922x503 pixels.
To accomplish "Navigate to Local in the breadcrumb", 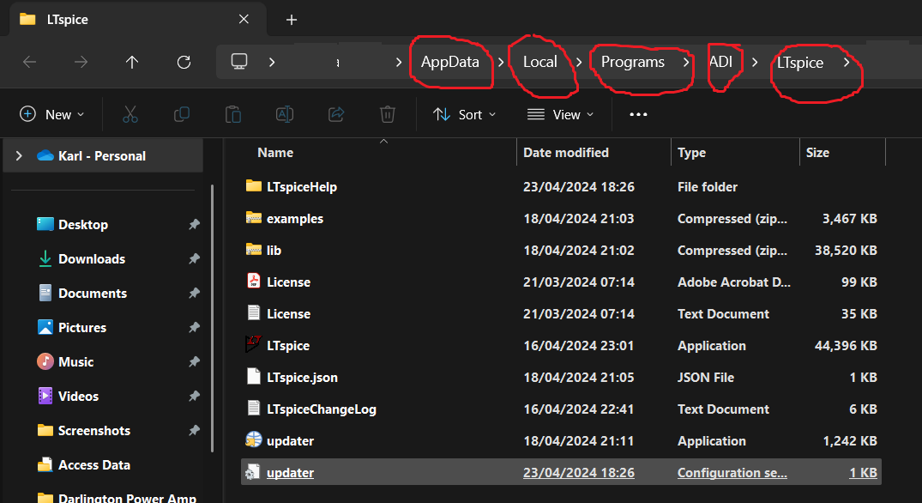I will pos(539,62).
